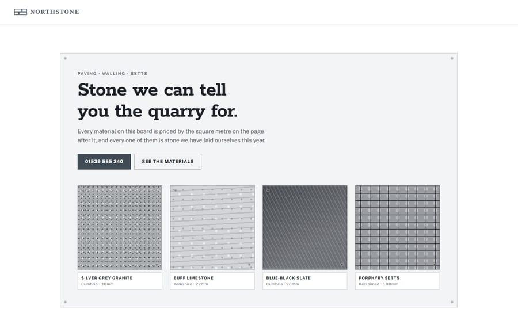Select the Silver Grey Granite swatch
This screenshot has width=518, height=324.
[120, 227]
